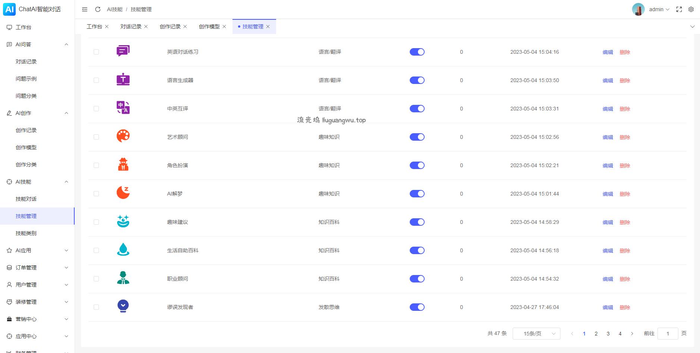
Task: Select the 谬误发现者 row checkbox
Action: [x=96, y=307]
